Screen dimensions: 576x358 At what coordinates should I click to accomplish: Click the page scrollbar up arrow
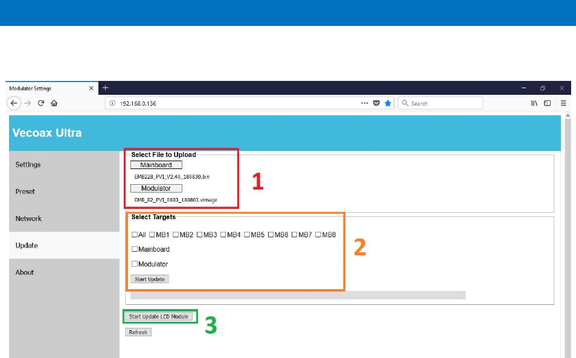point(568,116)
